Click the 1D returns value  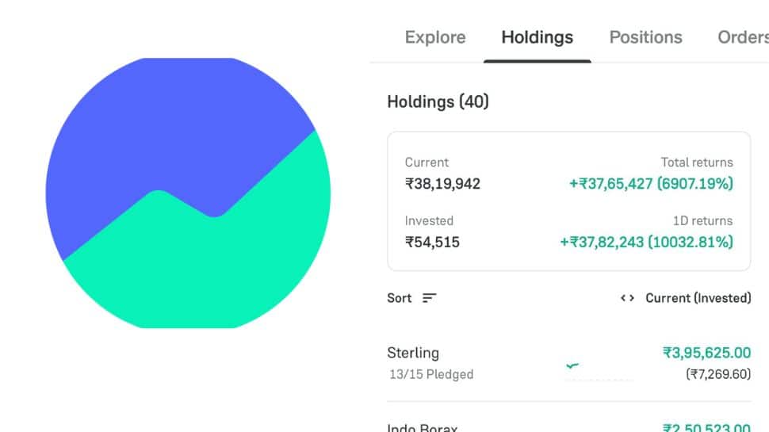tap(646, 242)
